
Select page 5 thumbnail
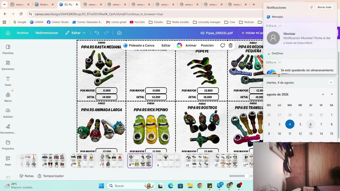tap(53, 161)
